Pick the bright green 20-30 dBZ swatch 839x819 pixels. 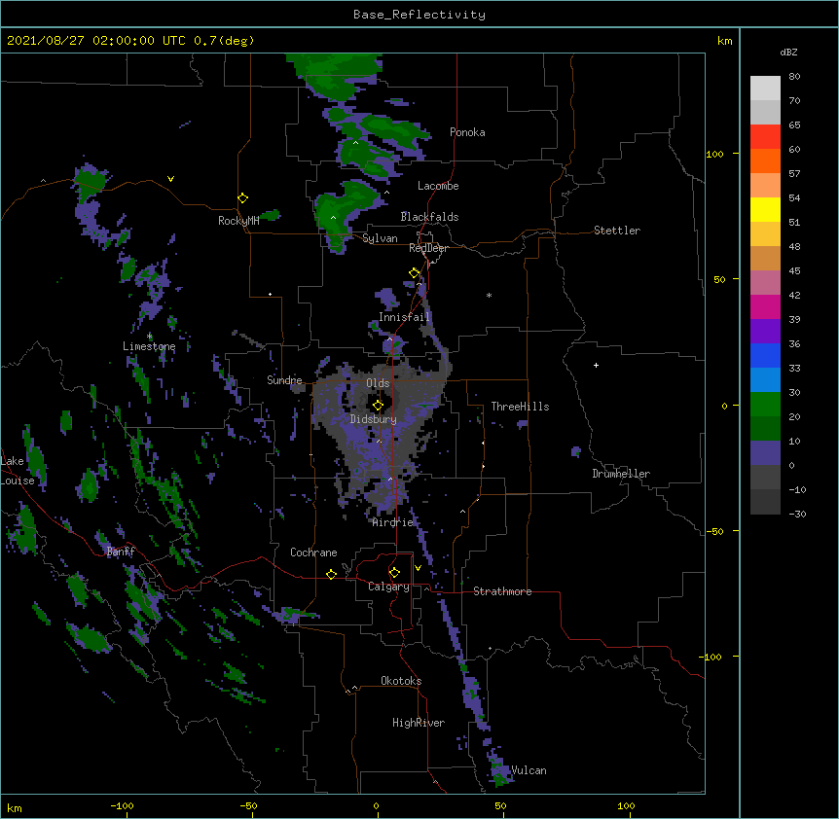[x=765, y=405]
